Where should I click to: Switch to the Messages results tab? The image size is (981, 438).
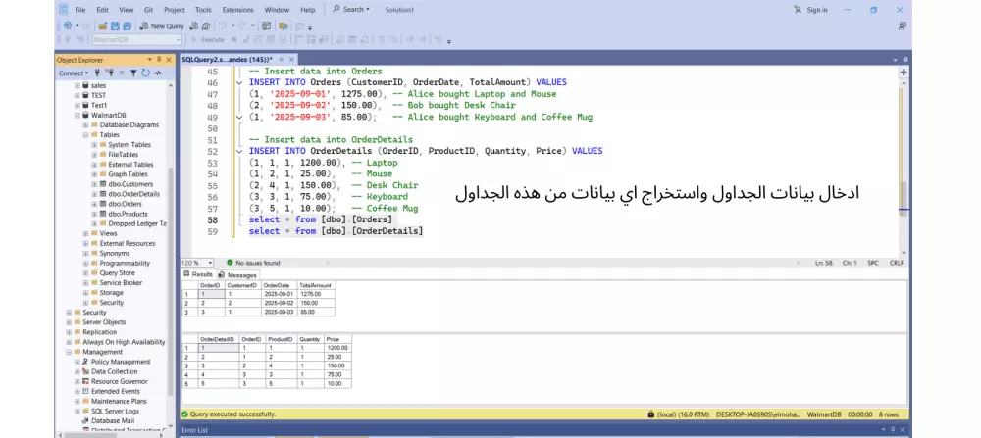(237, 275)
